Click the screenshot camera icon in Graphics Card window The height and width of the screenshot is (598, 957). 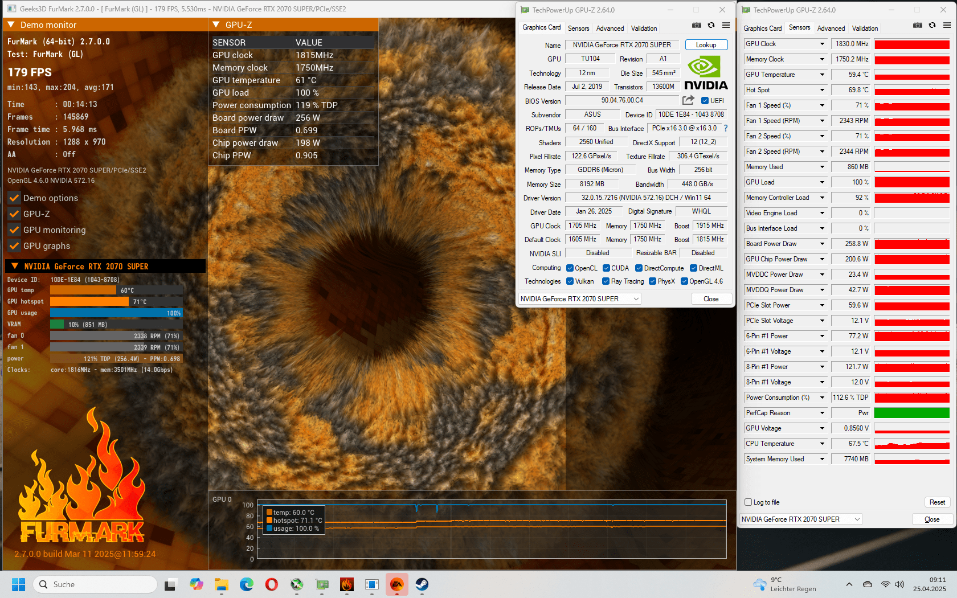(x=696, y=25)
